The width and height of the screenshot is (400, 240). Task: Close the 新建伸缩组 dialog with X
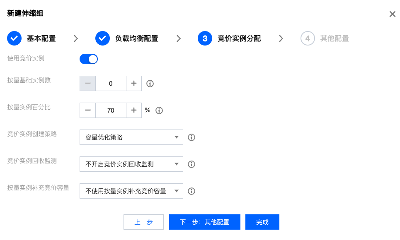[392, 14]
